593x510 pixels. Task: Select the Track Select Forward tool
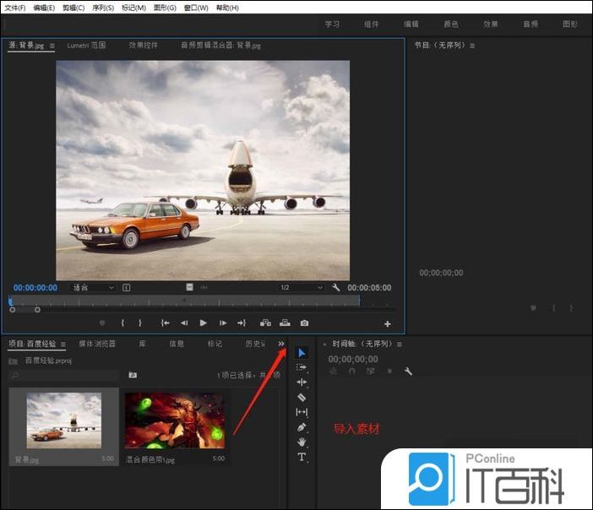[302, 367]
